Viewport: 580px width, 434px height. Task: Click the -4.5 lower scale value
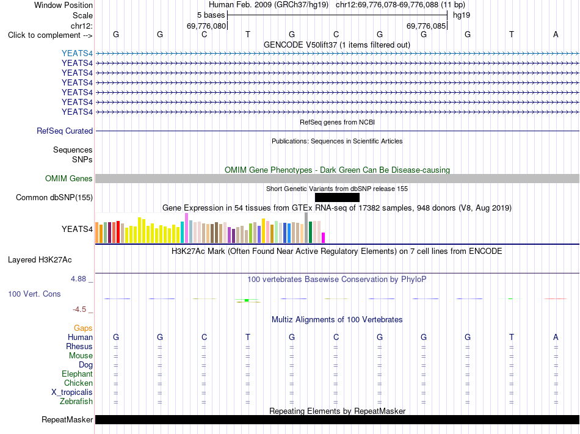tap(79, 309)
